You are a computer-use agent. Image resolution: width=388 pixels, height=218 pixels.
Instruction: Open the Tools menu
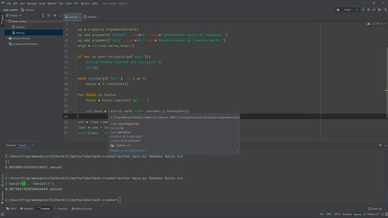click(x=69, y=4)
